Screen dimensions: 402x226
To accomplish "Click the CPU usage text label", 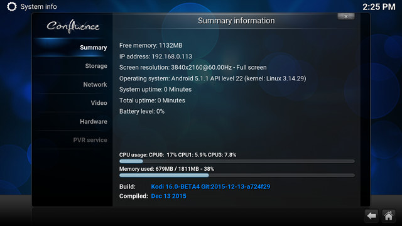I will point(178,155).
